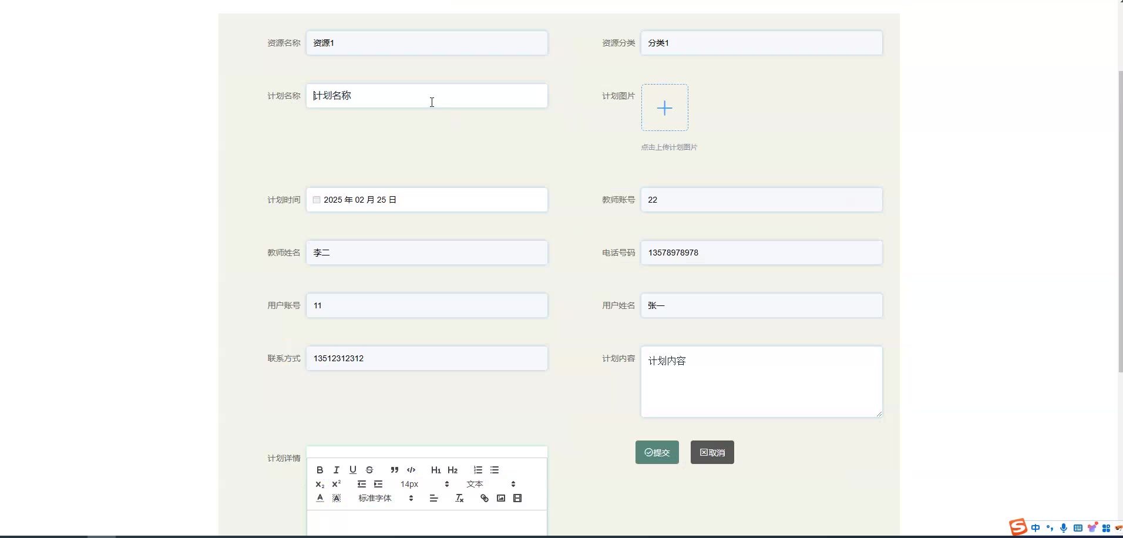This screenshot has height=538, width=1123.
Task: Toggle bold formatting in the editor
Action: click(x=320, y=470)
